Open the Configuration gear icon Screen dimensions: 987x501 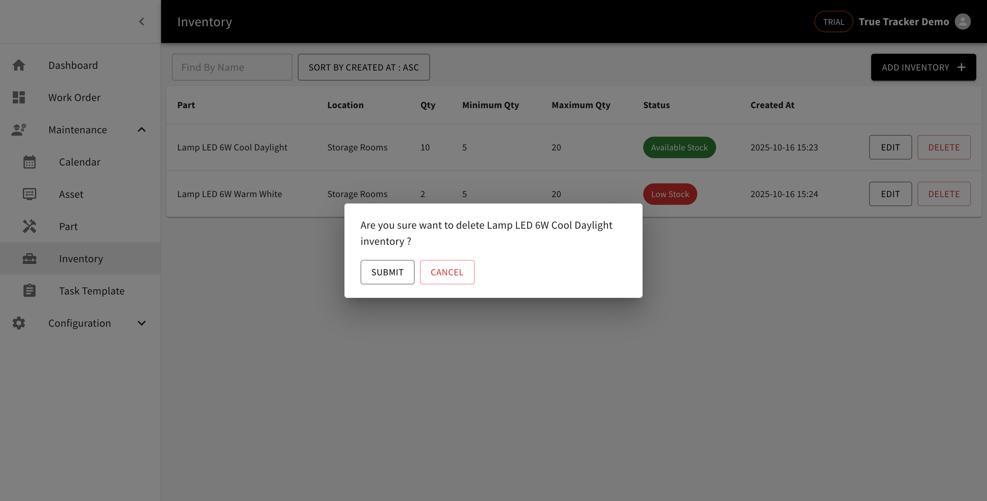(x=19, y=323)
